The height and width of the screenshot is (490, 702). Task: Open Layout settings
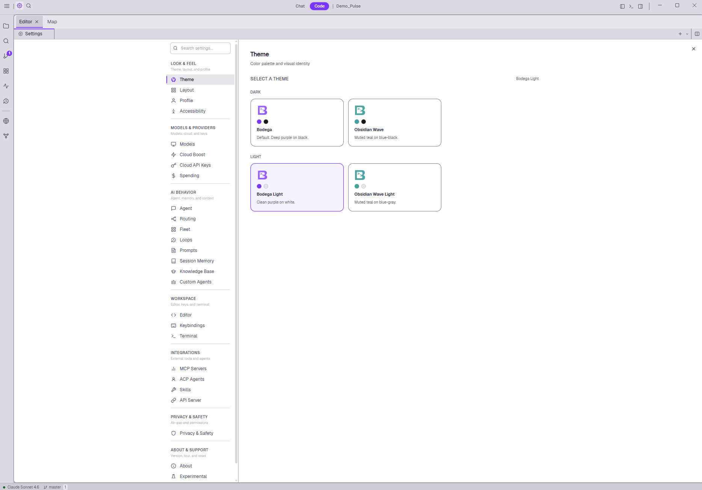(x=200, y=90)
